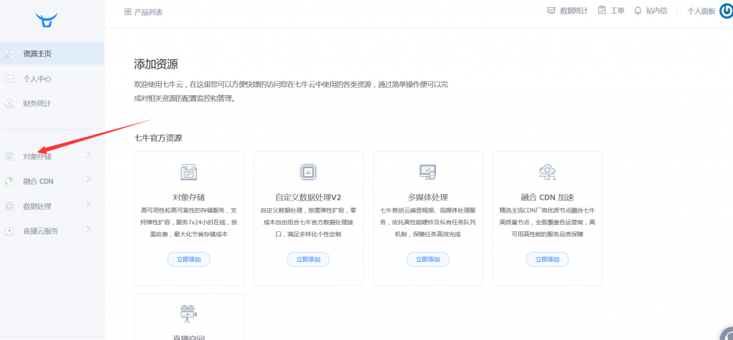The width and height of the screenshot is (733, 340).
Task: Click 立即添加 under 自定义数据处理V2
Action: pyautogui.click(x=308, y=259)
